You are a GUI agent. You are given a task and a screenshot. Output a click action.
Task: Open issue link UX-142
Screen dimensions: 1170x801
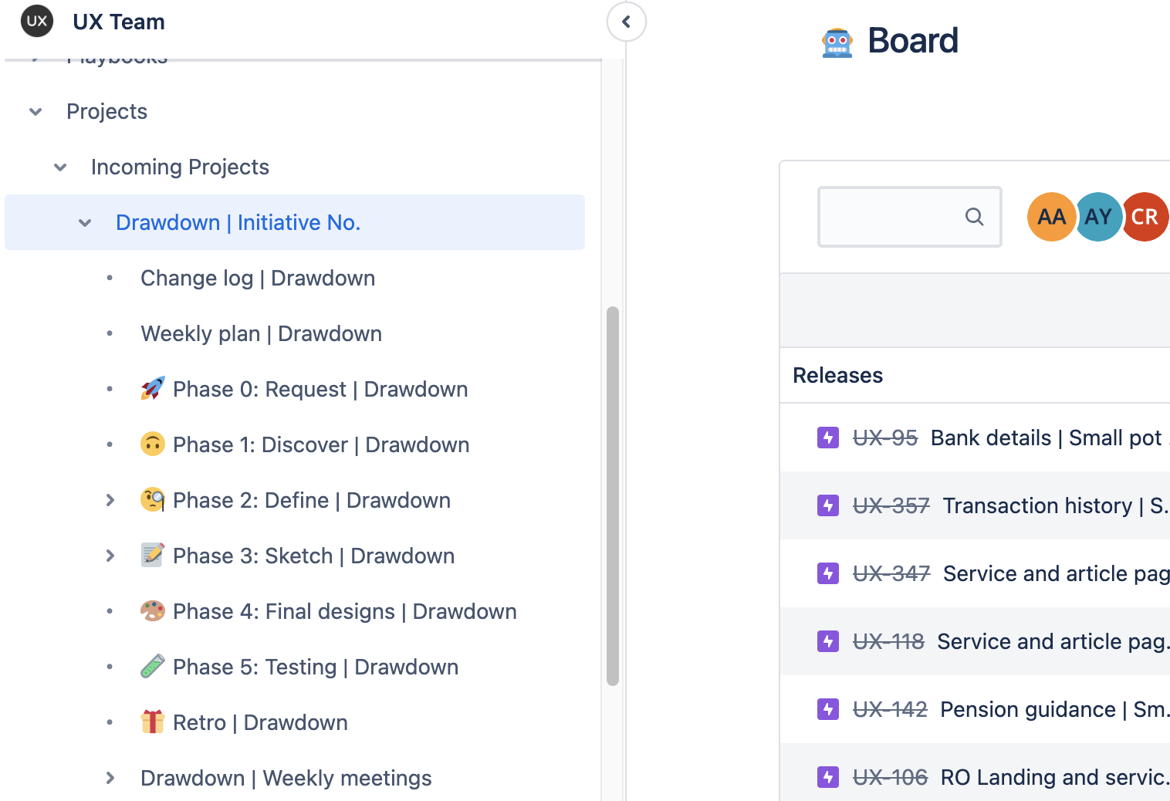pos(889,709)
